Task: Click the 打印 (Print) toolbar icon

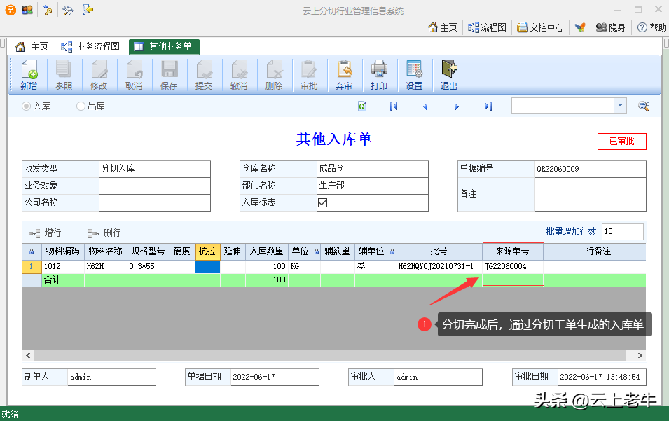Action: point(379,75)
